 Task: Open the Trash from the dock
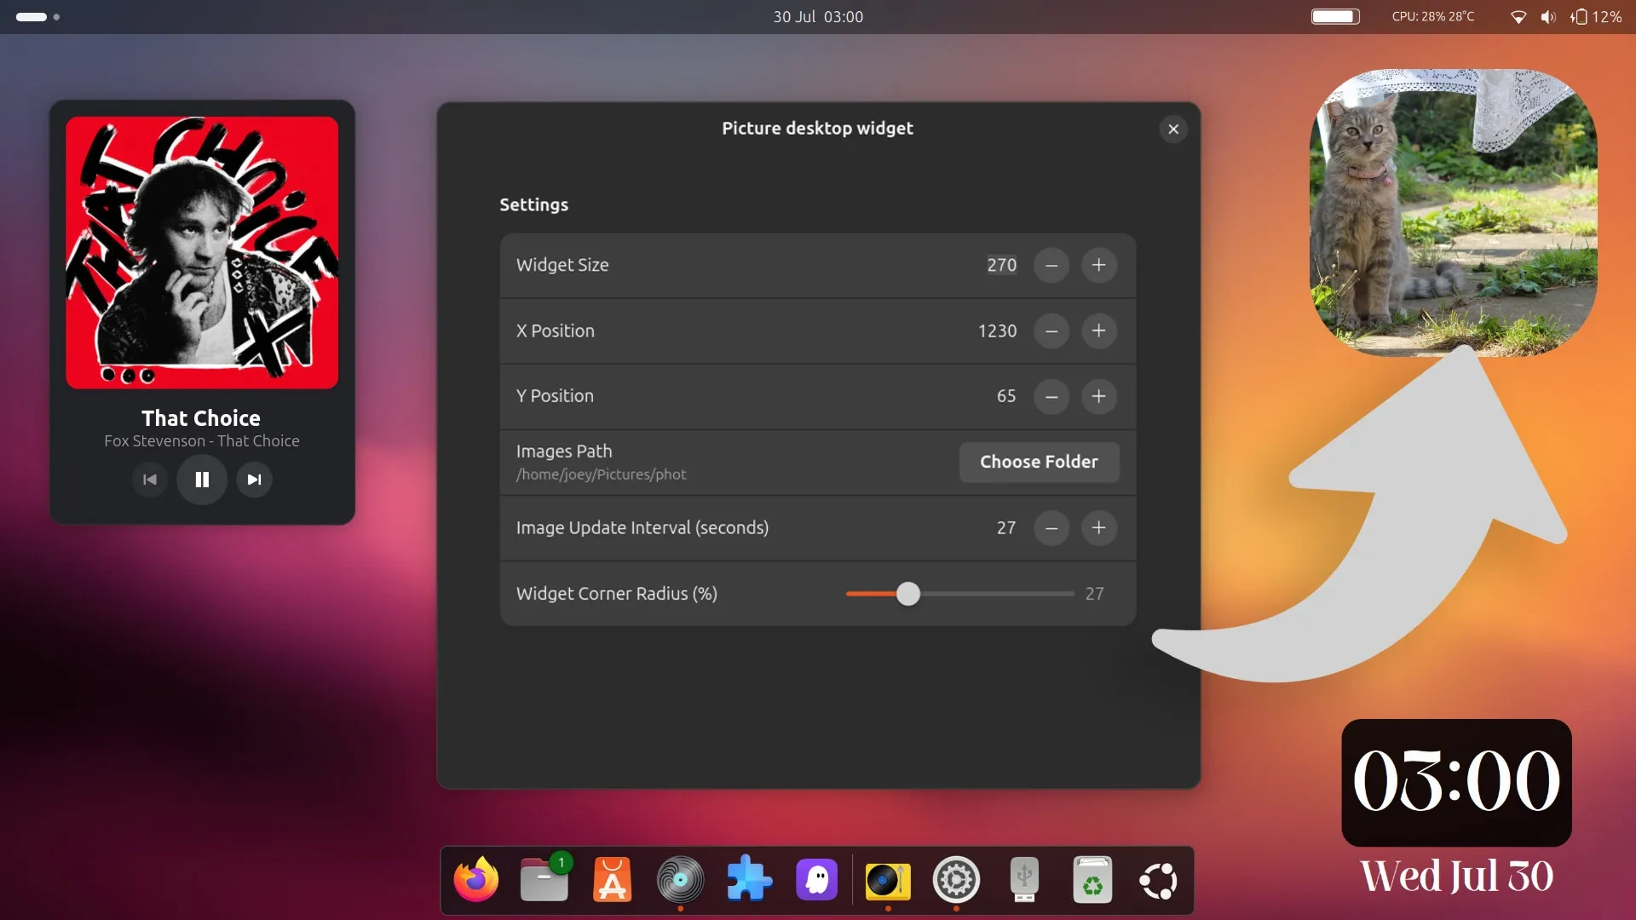click(x=1092, y=880)
